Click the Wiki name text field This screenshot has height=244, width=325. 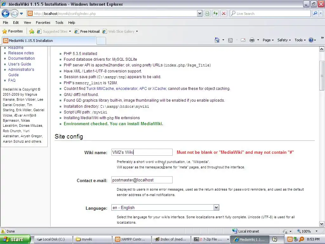pyautogui.click(x=142, y=152)
